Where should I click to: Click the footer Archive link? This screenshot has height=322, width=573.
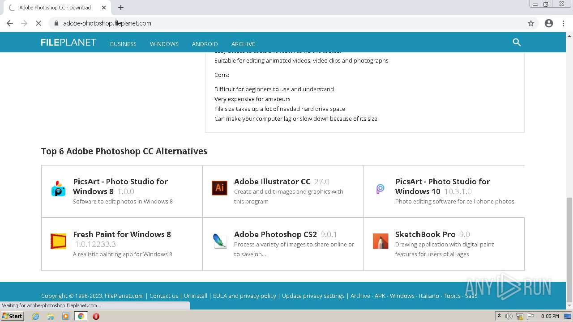point(360,296)
